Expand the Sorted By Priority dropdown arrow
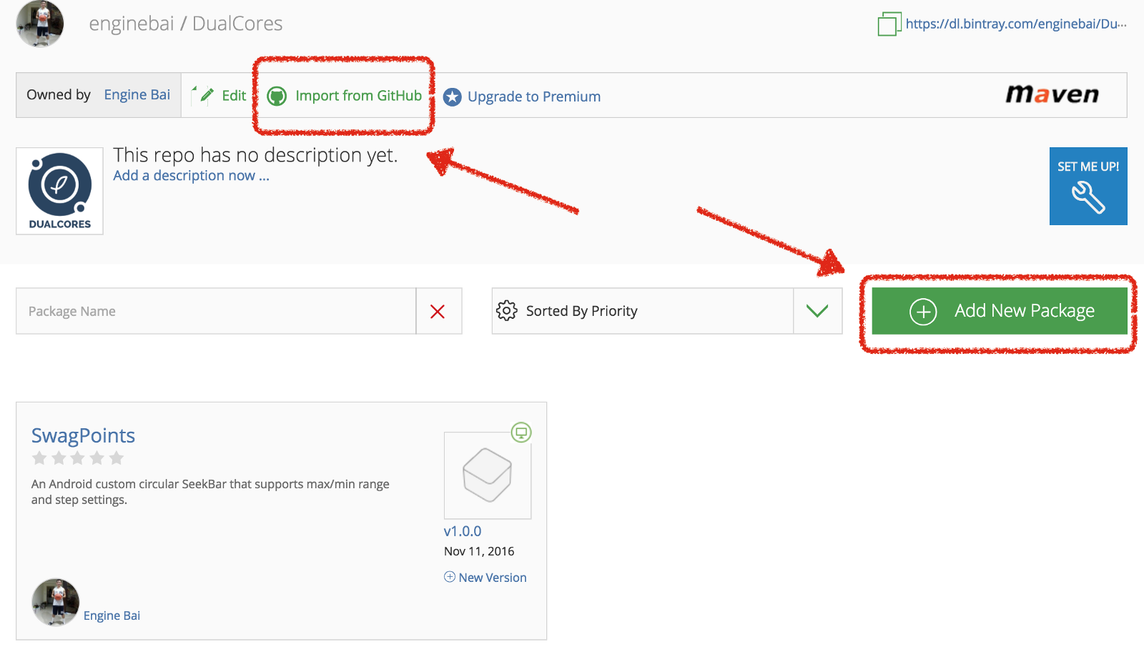 click(817, 311)
